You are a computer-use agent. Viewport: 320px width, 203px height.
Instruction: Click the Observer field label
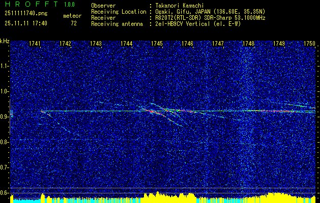click(x=103, y=6)
